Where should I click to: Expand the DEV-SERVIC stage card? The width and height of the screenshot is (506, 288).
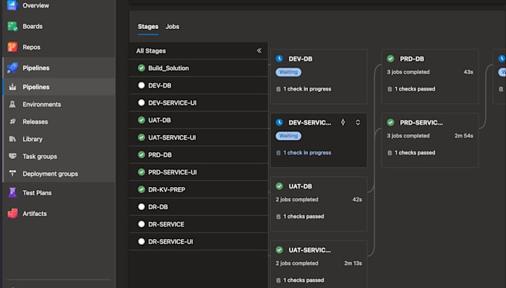[x=358, y=122]
